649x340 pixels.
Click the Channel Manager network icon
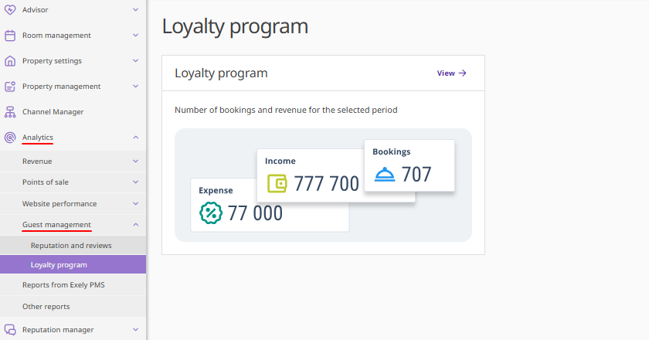(x=10, y=111)
